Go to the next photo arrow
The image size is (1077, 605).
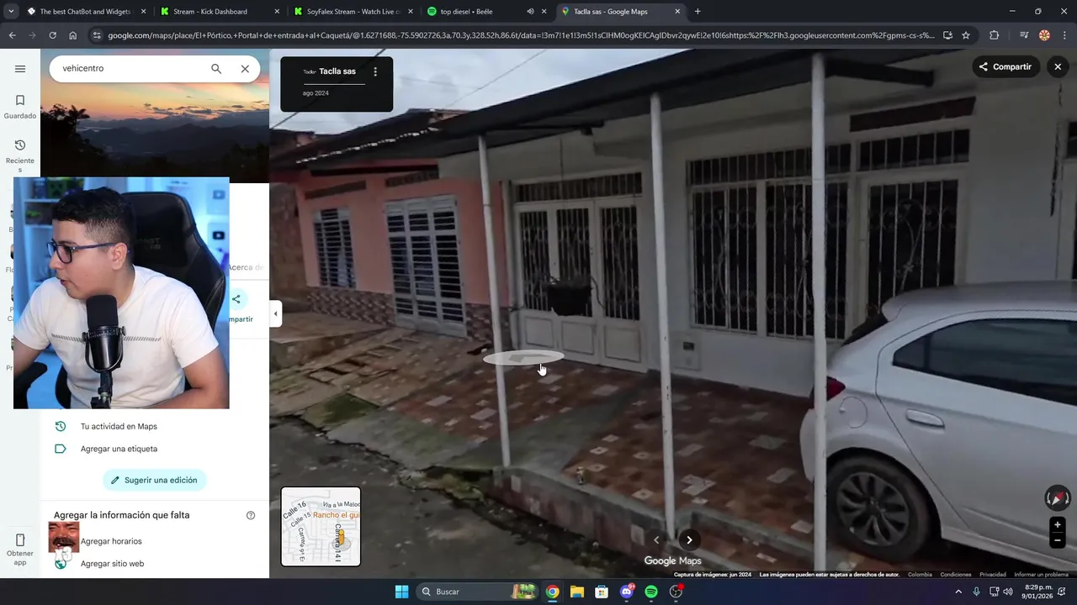[689, 540]
